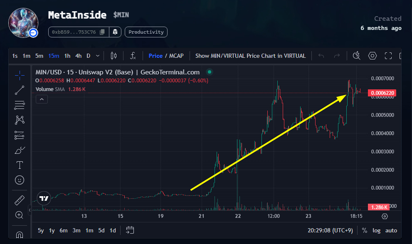412x244 pixels.
Task: Collapse the left drawing toolbar
Action: (x=30, y=210)
